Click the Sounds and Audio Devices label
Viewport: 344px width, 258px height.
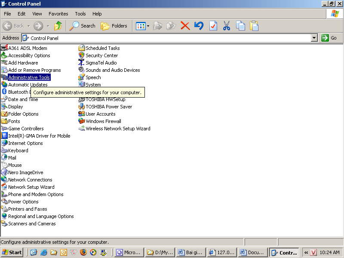pyautogui.click(x=113, y=70)
